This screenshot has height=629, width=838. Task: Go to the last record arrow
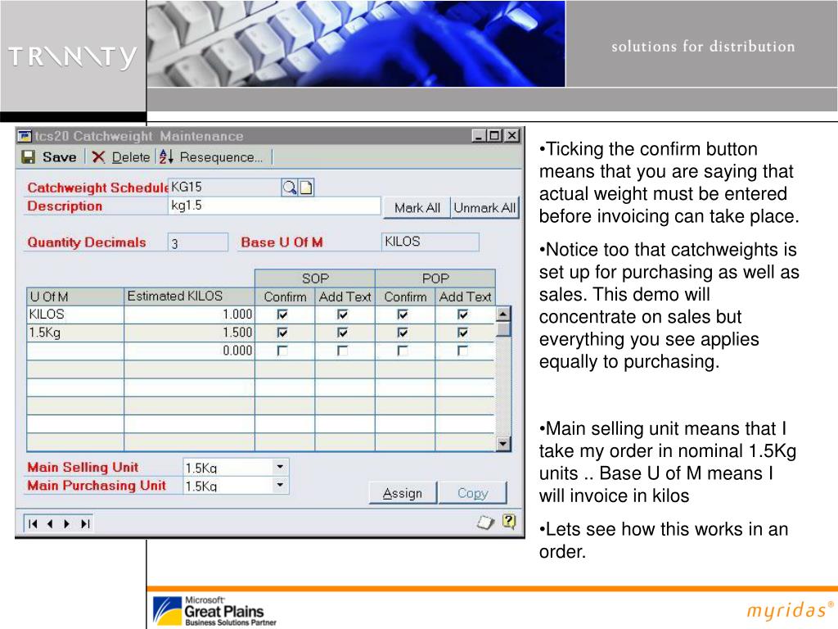click(x=84, y=523)
